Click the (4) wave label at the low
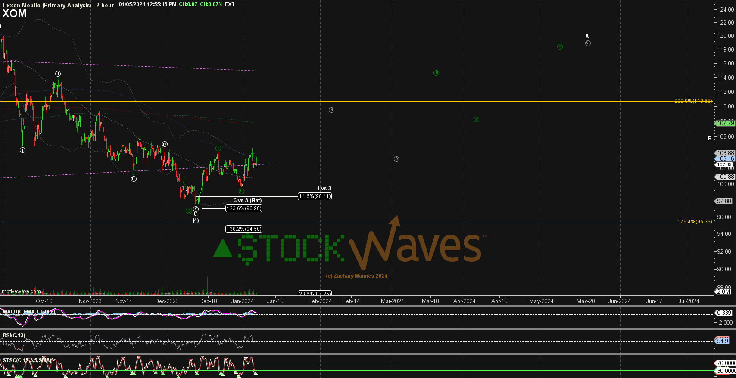 (x=196, y=220)
